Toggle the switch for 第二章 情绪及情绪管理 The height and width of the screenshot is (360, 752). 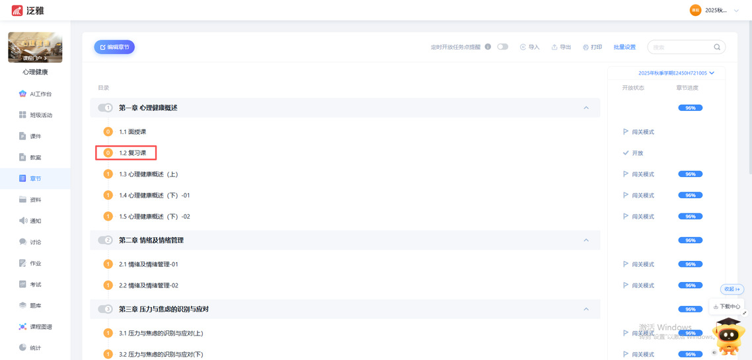click(105, 240)
